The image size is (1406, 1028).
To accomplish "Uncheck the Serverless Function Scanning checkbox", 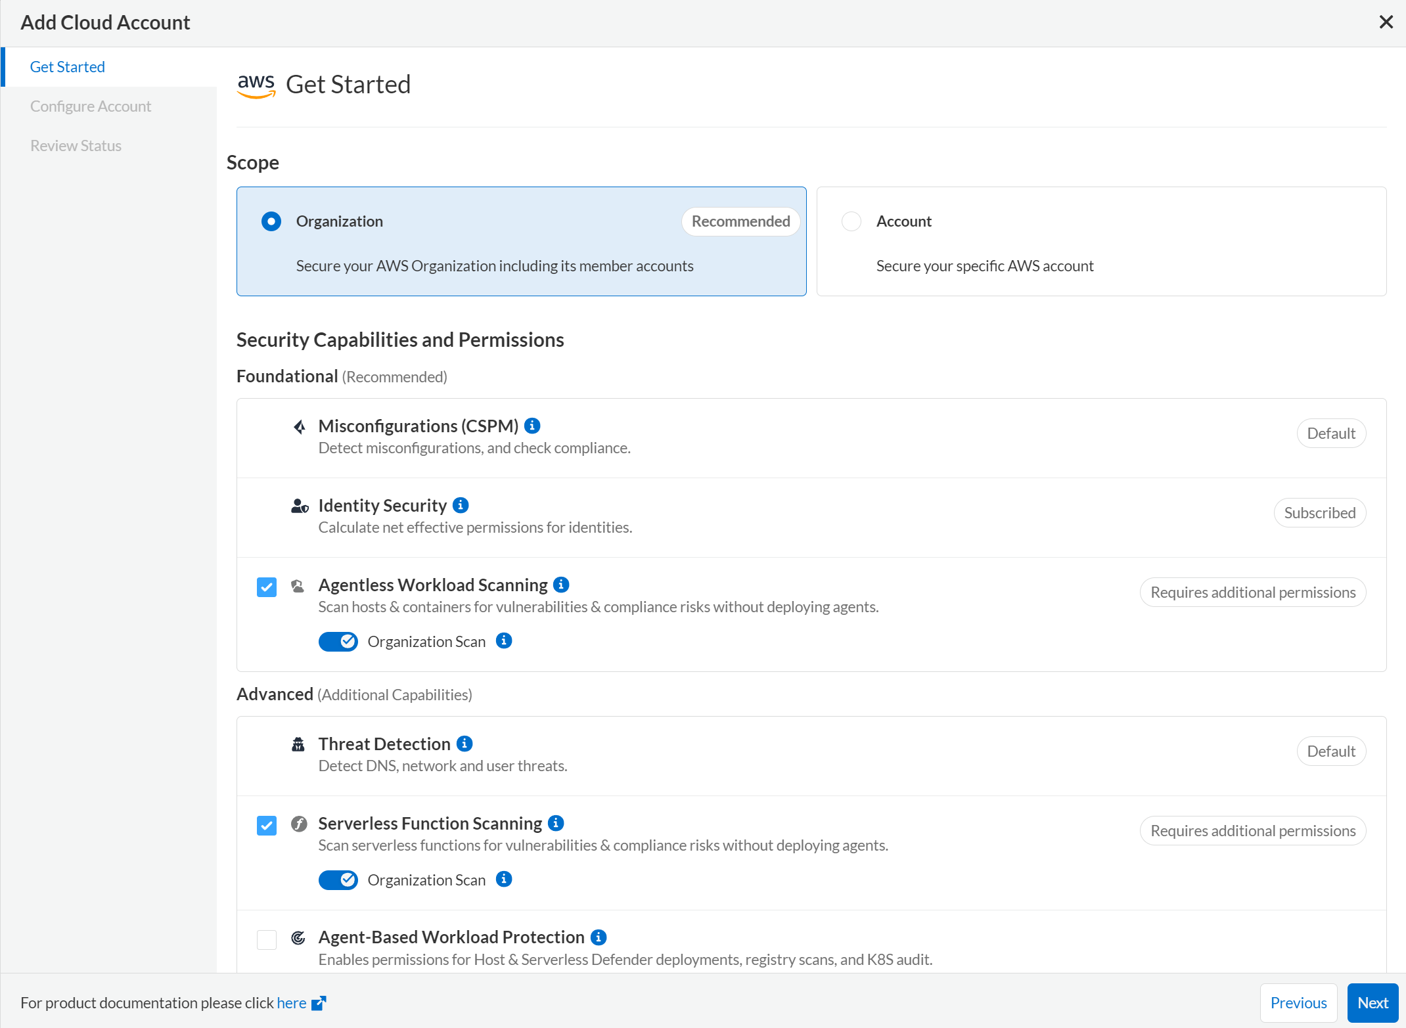I will pos(267,825).
